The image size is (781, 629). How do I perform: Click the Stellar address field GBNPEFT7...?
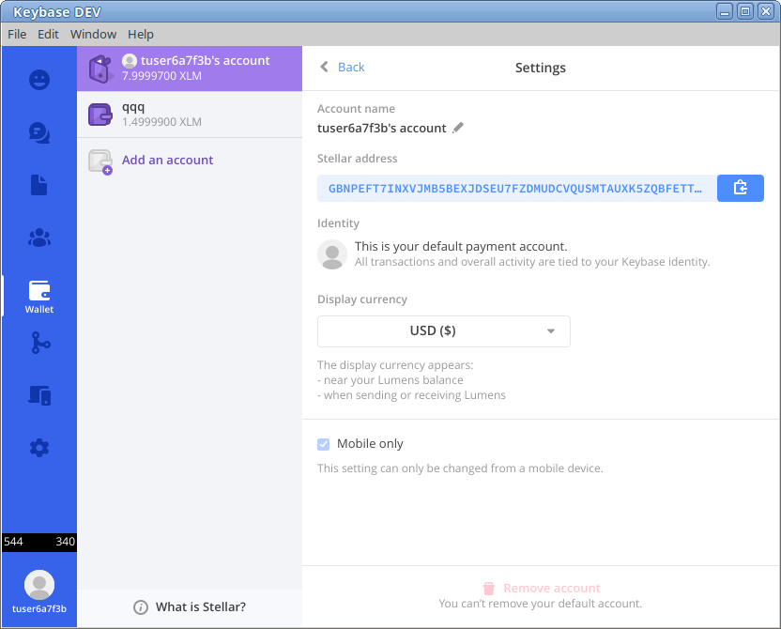pyautogui.click(x=517, y=189)
